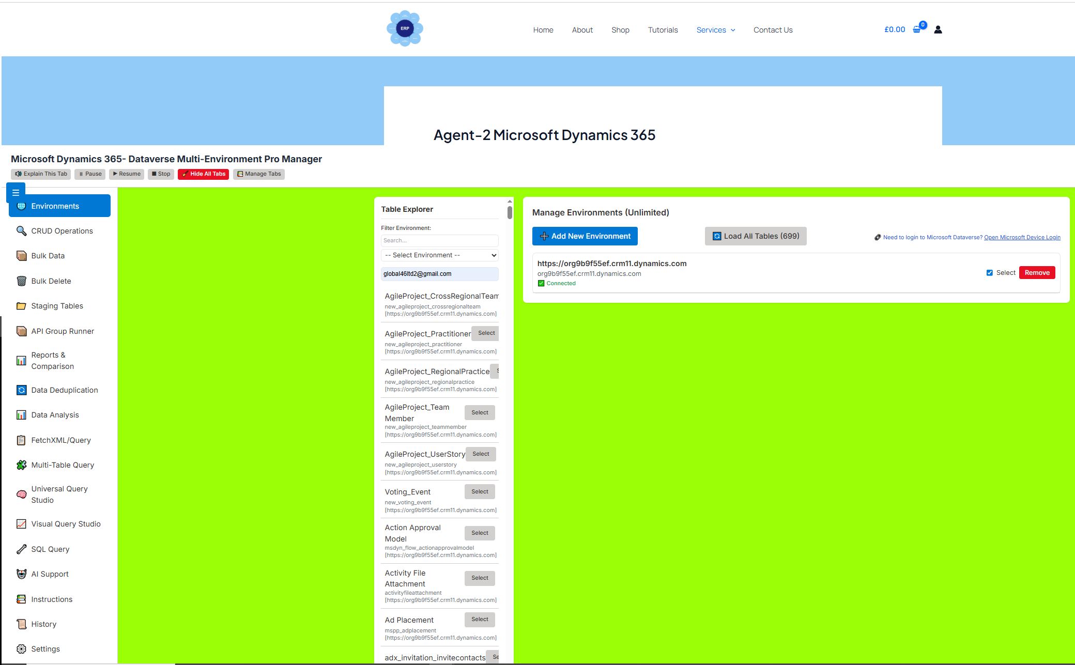
Task: Uncheck Select for the crm11 environment
Action: [x=990, y=272]
